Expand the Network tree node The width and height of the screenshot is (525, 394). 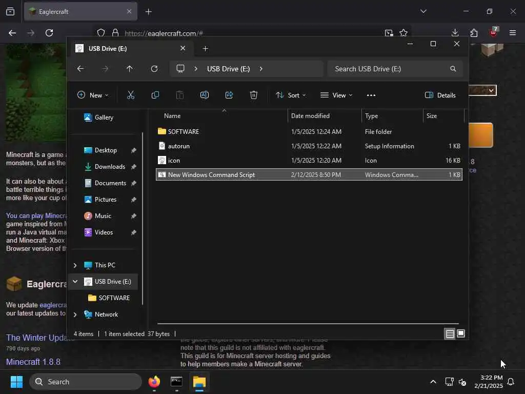click(75, 314)
